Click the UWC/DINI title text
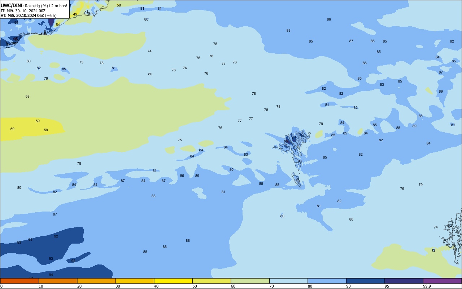The width and height of the screenshot is (462, 289). [12, 5]
